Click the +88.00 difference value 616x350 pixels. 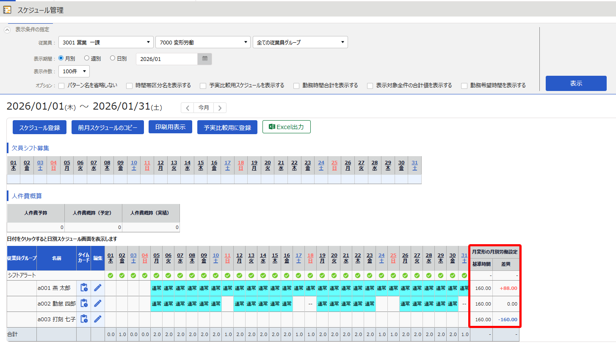[508, 288]
